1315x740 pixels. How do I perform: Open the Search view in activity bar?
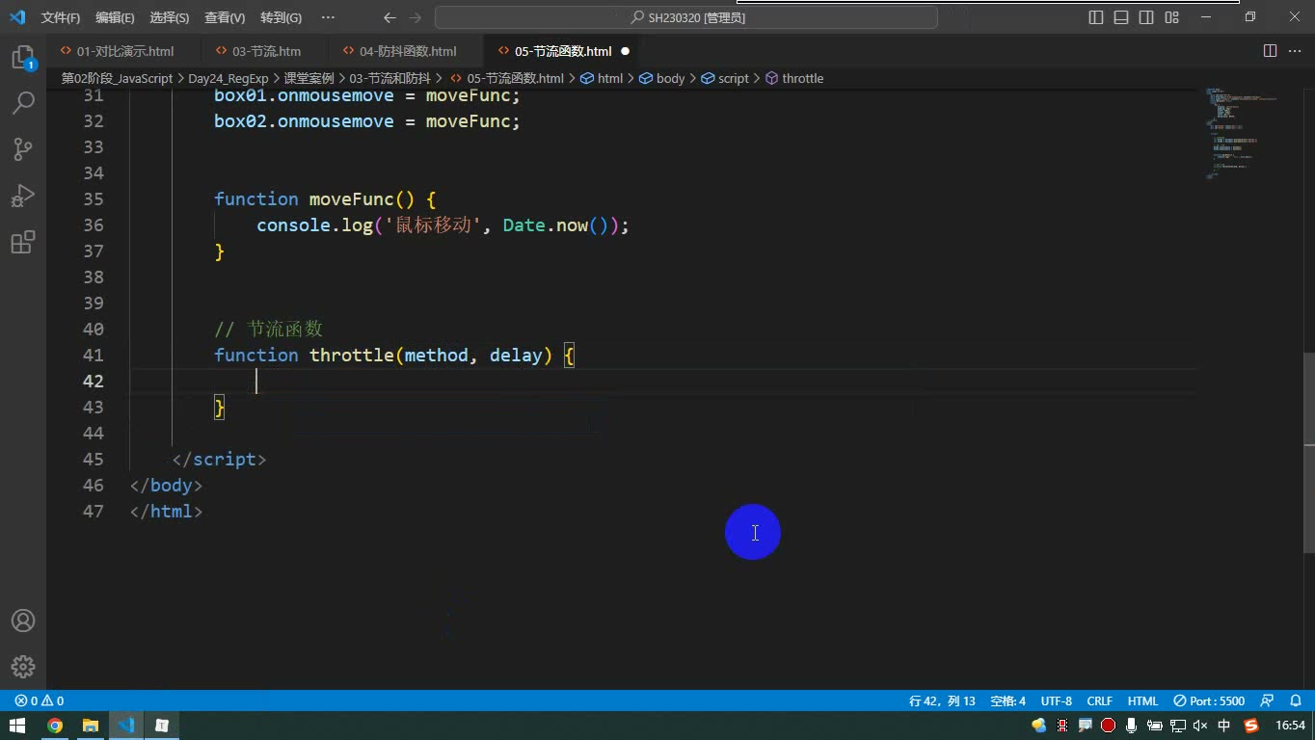23,102
